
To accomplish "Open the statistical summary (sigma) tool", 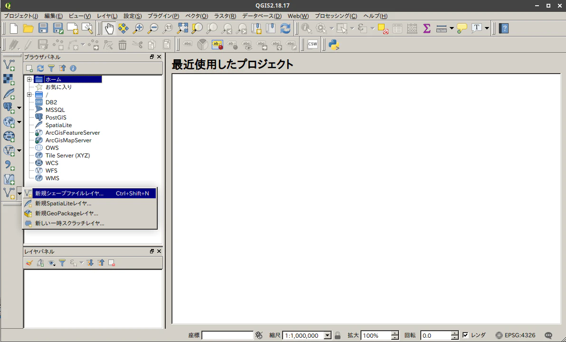I will [x=427, y=28].
